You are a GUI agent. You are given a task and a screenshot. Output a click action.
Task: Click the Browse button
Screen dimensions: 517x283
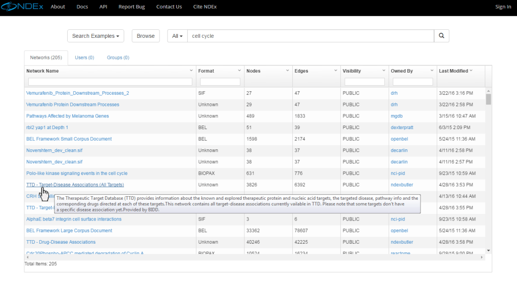146,36
